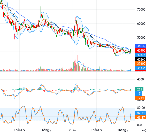The image size is (146, 132).
Task: Select the red 40900 current price label
Action: point(141,51)
